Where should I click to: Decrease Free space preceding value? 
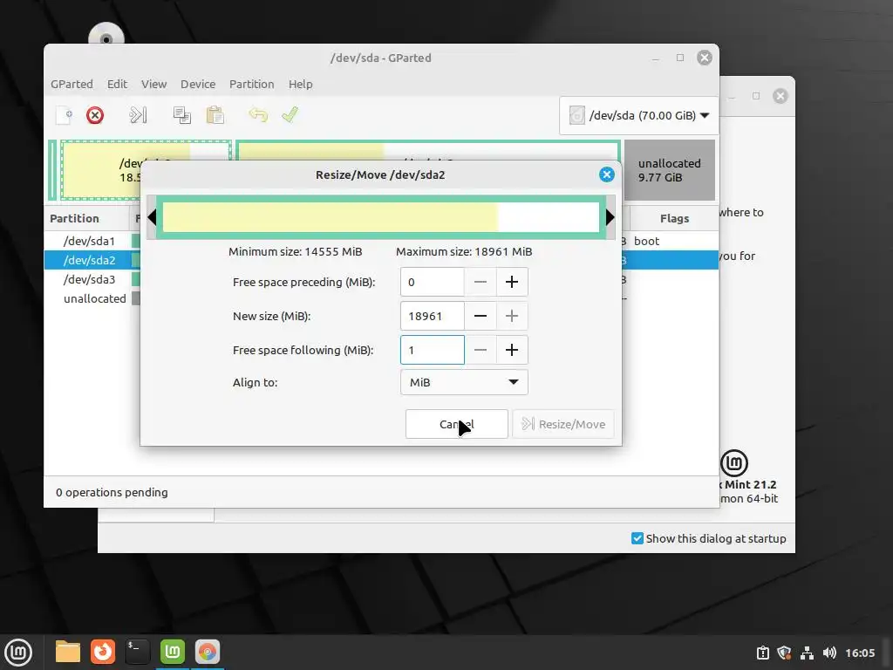481,282
